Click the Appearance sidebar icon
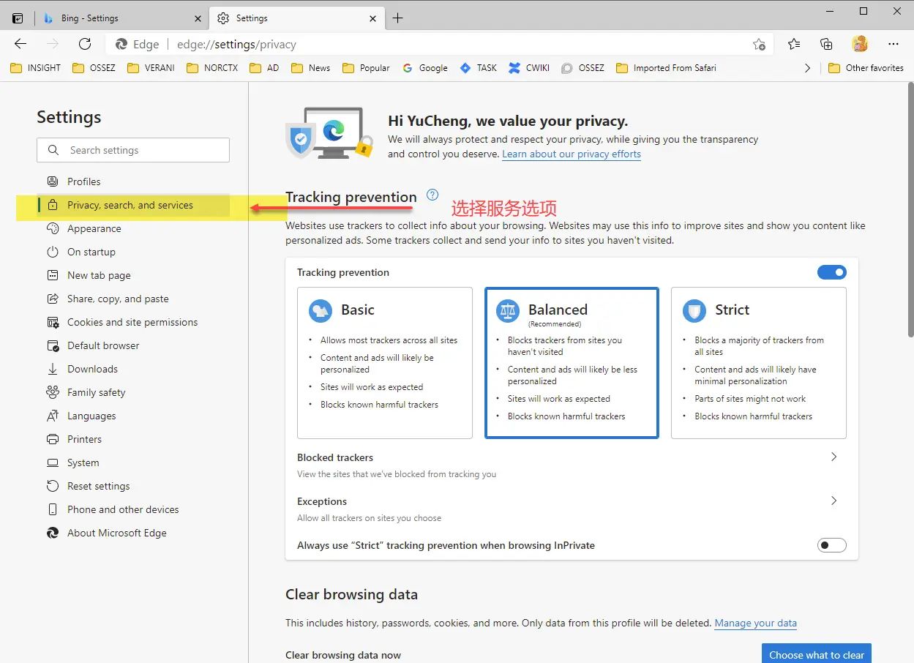 click(53, 228)
